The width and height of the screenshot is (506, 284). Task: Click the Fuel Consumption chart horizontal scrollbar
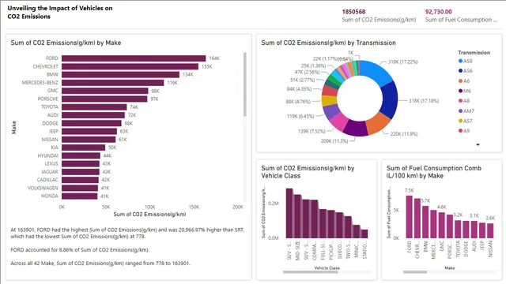click(415, 272)
